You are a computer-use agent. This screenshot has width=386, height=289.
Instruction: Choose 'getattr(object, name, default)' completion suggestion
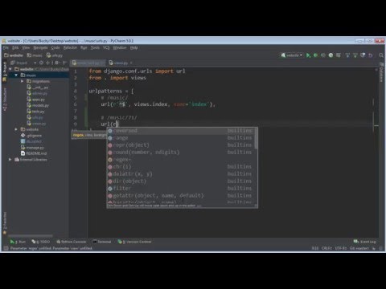[x=180, y=196]
